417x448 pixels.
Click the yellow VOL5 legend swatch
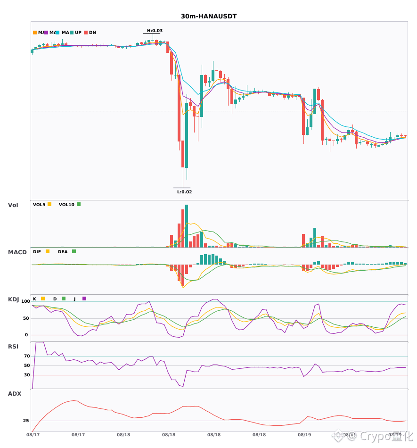click(49, 204)
